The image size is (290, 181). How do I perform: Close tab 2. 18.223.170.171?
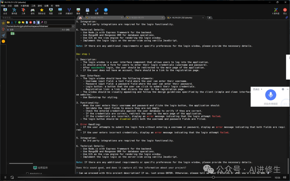click(x=122, y=18)
